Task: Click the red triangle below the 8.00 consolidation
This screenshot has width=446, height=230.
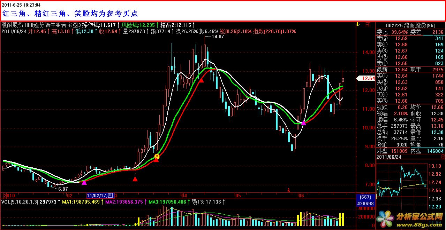Action: pos(135,179)
